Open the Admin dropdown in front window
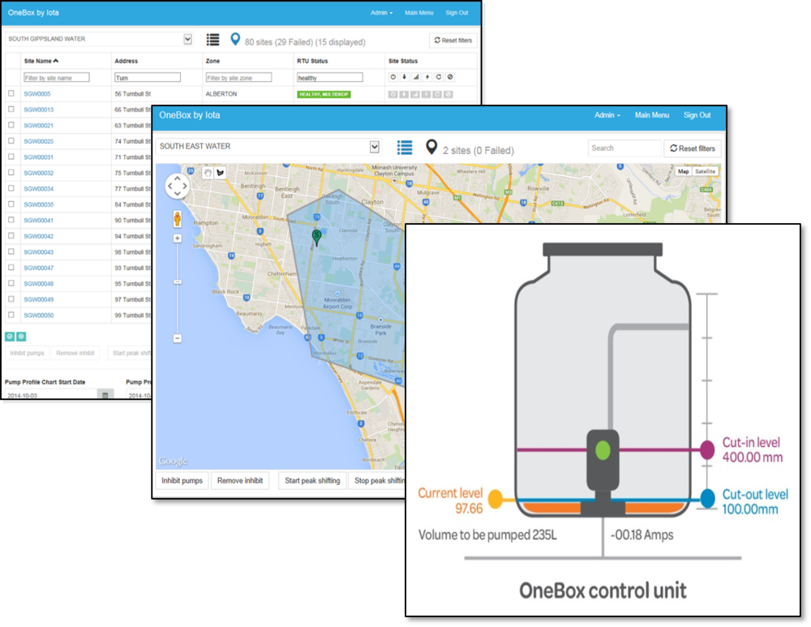This screenshot has width=811, height=627. pos(607,115)
